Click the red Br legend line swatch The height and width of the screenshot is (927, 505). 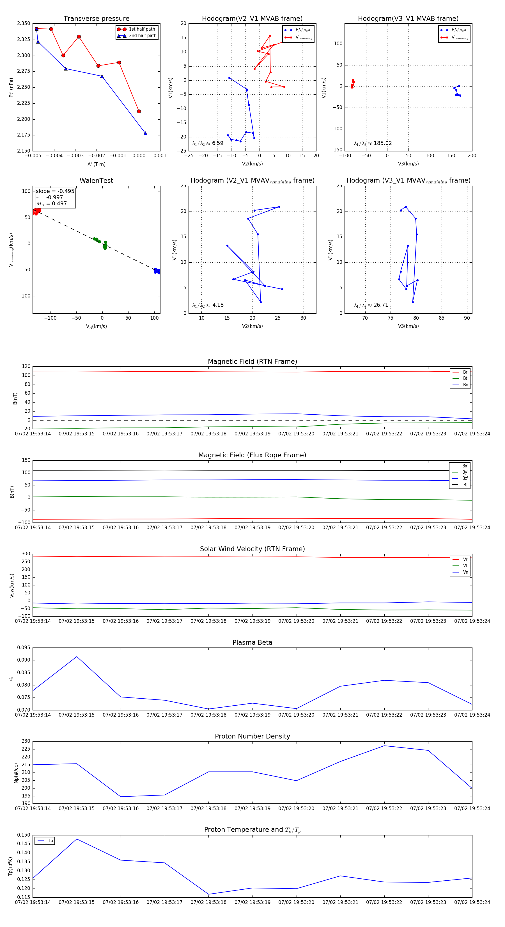pos(455,372)
